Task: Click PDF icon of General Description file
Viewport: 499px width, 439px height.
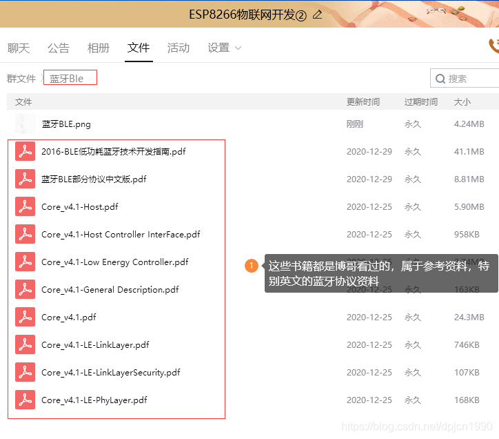Action: tap(25, 289)
